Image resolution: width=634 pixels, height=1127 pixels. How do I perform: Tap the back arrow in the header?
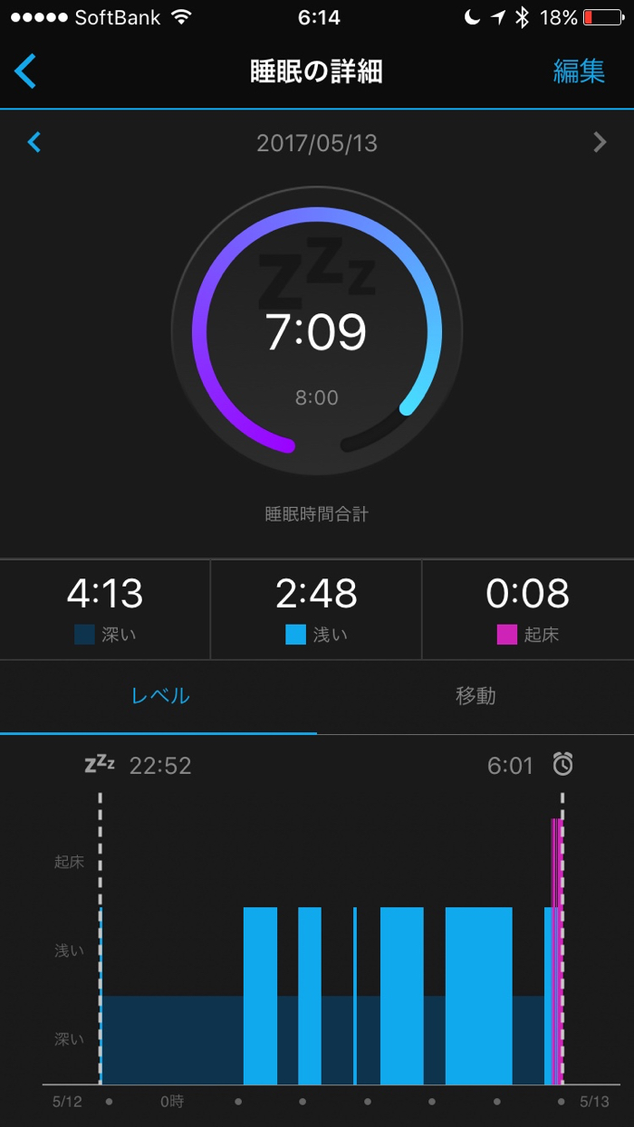coord(25,71)
